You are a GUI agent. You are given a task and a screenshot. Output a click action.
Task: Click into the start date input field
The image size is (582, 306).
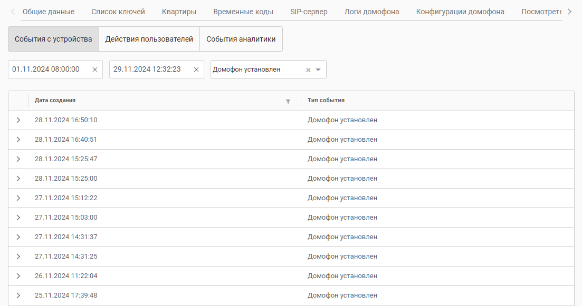pyautogui.click(x=47, y=70)
